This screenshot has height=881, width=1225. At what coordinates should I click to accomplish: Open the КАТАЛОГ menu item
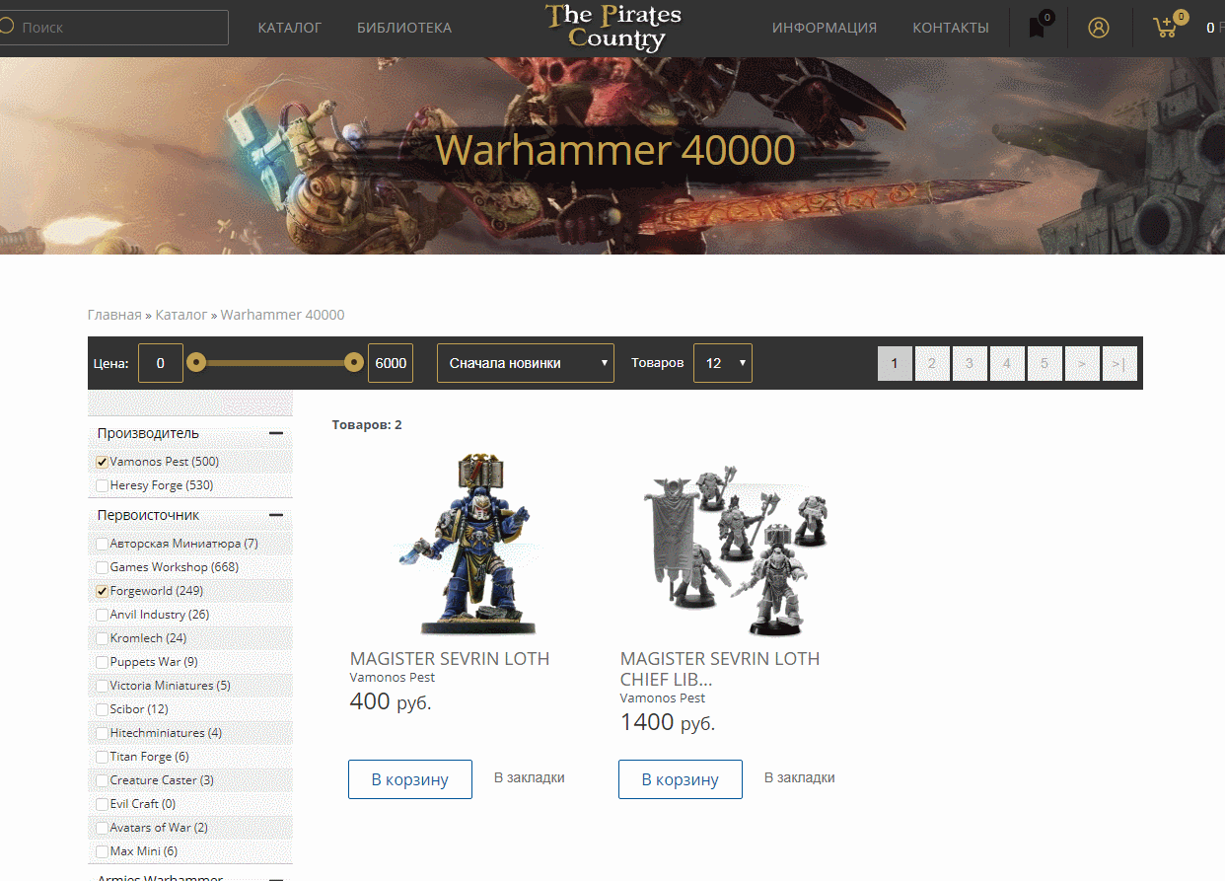tap(290, 28)
